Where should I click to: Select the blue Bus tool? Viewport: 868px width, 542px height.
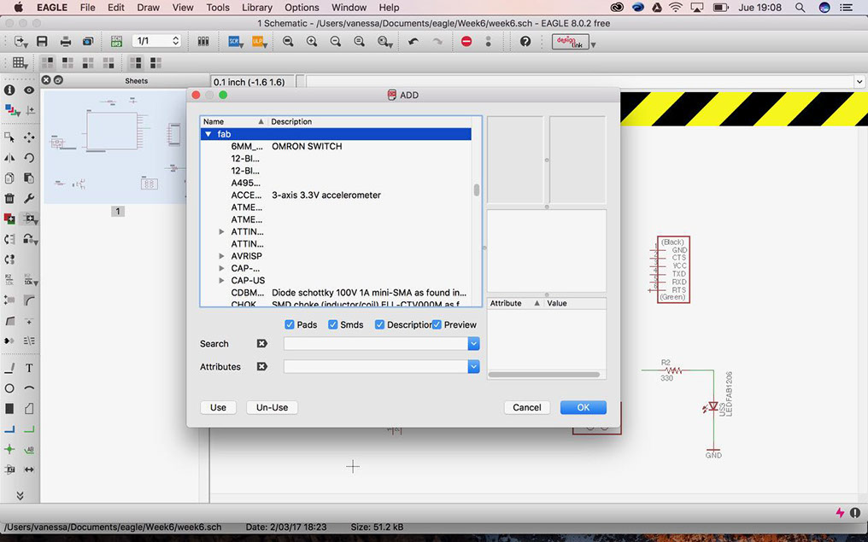pyautogui.click(x=9, y=428)
